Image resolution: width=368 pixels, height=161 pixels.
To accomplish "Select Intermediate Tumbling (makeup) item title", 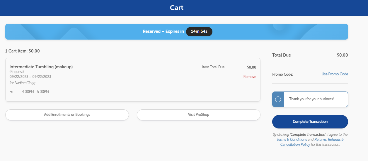I will click(x=41, y=67).
